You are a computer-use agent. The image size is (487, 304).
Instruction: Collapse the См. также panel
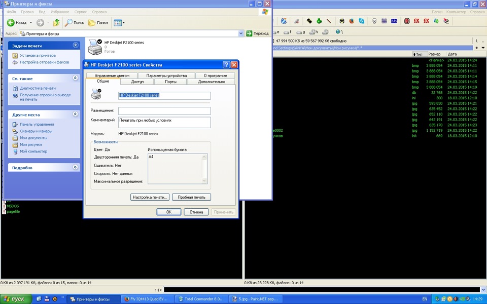pos(76,78)
